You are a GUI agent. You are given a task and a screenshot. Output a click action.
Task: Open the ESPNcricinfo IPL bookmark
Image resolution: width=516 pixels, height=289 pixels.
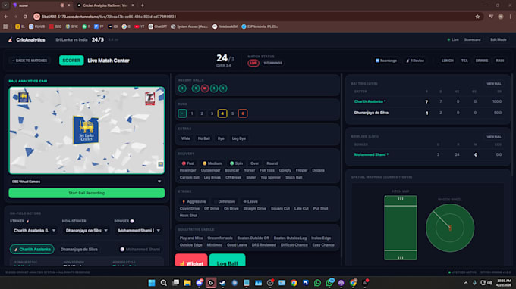point(260,26)
